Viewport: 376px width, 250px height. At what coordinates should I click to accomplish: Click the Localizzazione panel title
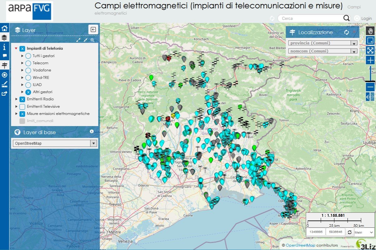click(316, 32)
